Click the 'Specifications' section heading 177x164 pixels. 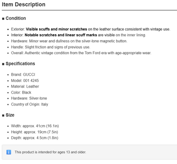[x=20, y=64]
